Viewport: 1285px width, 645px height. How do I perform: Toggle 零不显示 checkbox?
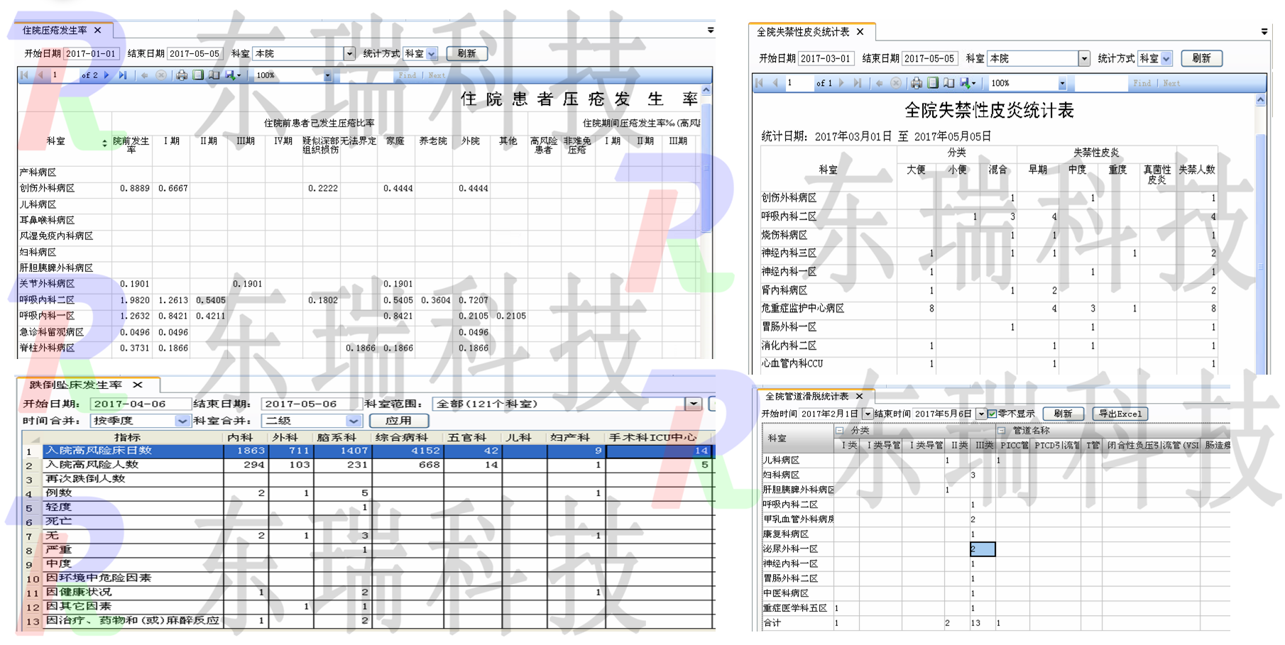(x=993, y=414)
